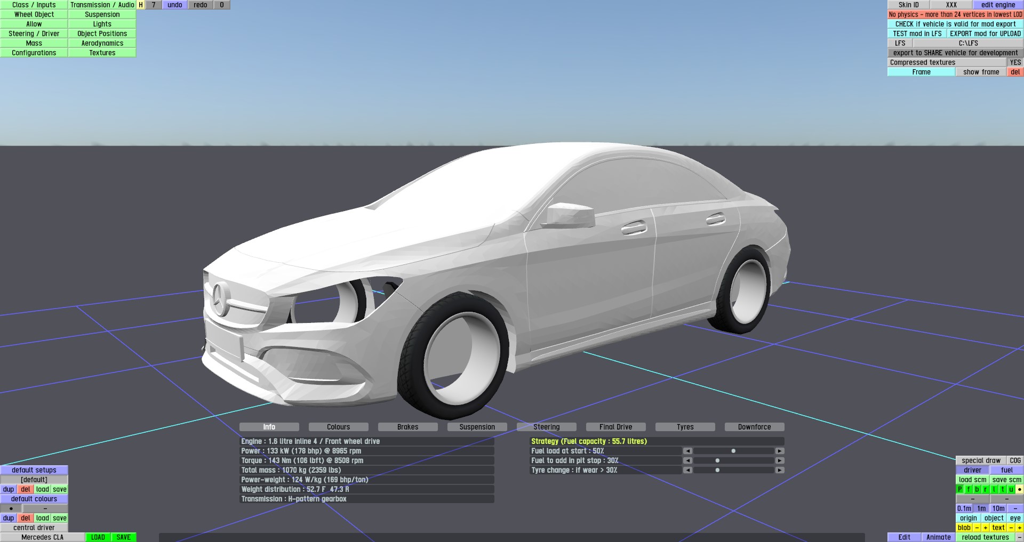Viewport: 1024px width, 542px height.
Task: Open the Lights settings
Action: click(x=102, y=24)
